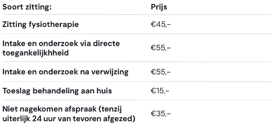Image resolution: width=277 pixels, height=129 pixels.
Task: Select 'Toeslag behandeling aan huis' row label
Action: (57, 91)
